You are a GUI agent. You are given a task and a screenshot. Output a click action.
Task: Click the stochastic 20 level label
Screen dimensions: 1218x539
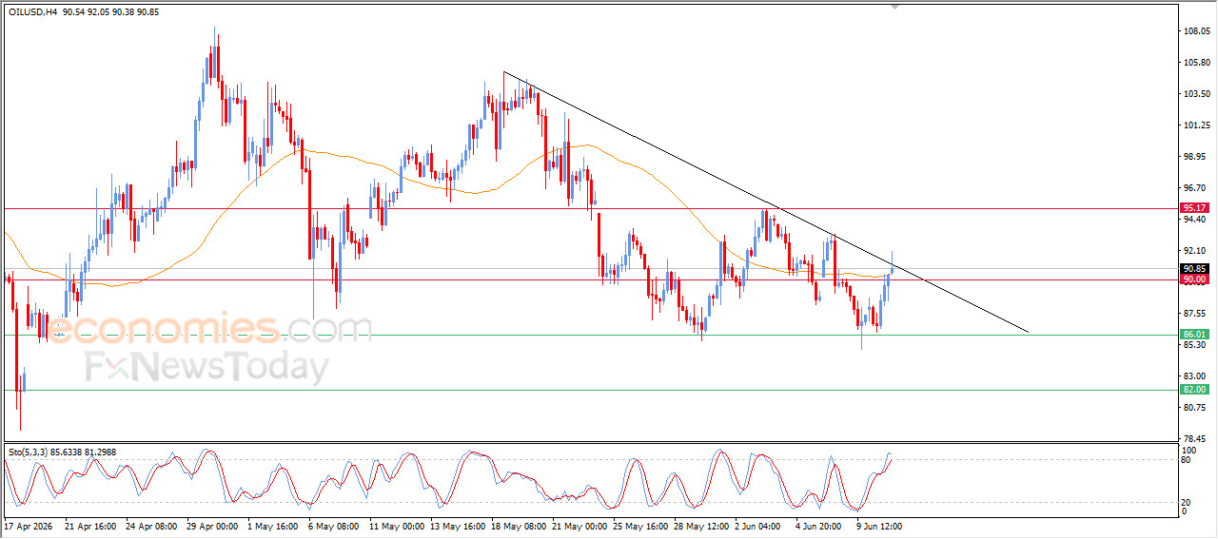(1187, 502)
